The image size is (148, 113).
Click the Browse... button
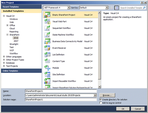pos(107,95)
